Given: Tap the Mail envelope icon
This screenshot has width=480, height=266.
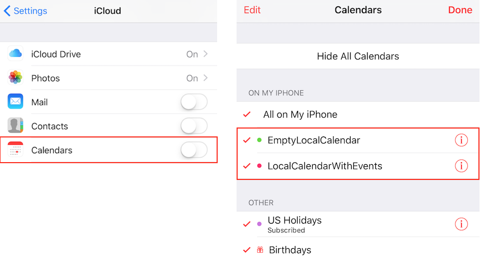Looking at the screenshot, I should coord(15,101).
